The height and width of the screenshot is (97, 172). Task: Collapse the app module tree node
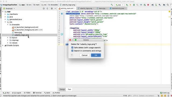(3, 12)
